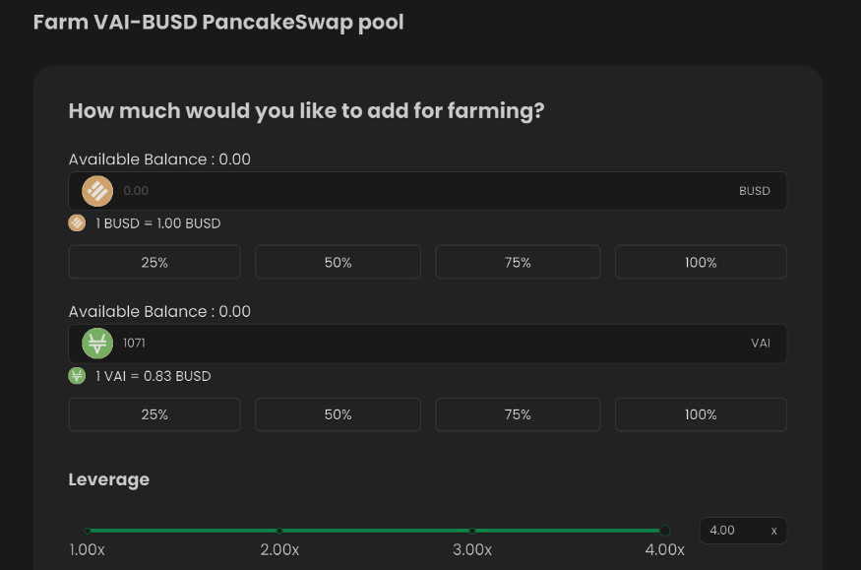Click the large green VAI token icon

(97, 344)
